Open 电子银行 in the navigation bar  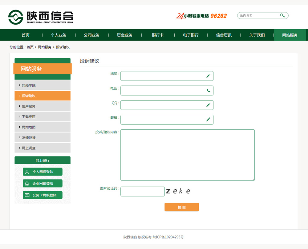[x=191, y=35]
